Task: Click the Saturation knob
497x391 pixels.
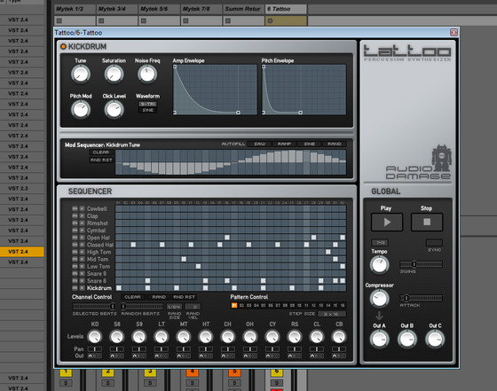Action: 114,74
